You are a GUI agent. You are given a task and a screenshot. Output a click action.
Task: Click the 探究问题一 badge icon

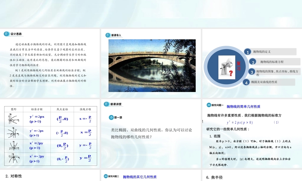209,105
